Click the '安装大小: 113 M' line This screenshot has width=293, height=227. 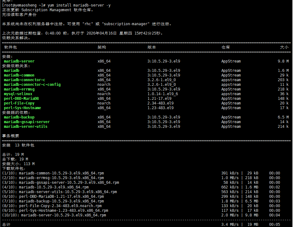pyautogui.click(x=18, y=164)
